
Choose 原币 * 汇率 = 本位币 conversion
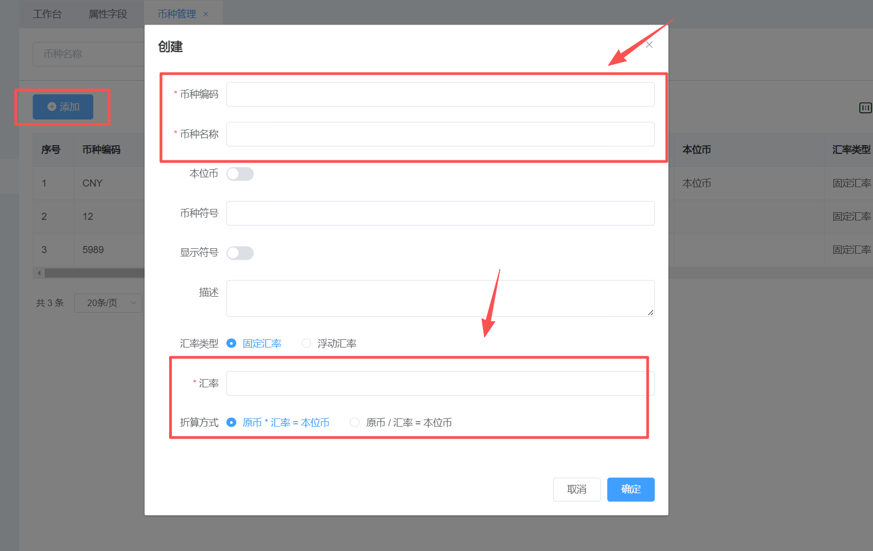point(231,422)
